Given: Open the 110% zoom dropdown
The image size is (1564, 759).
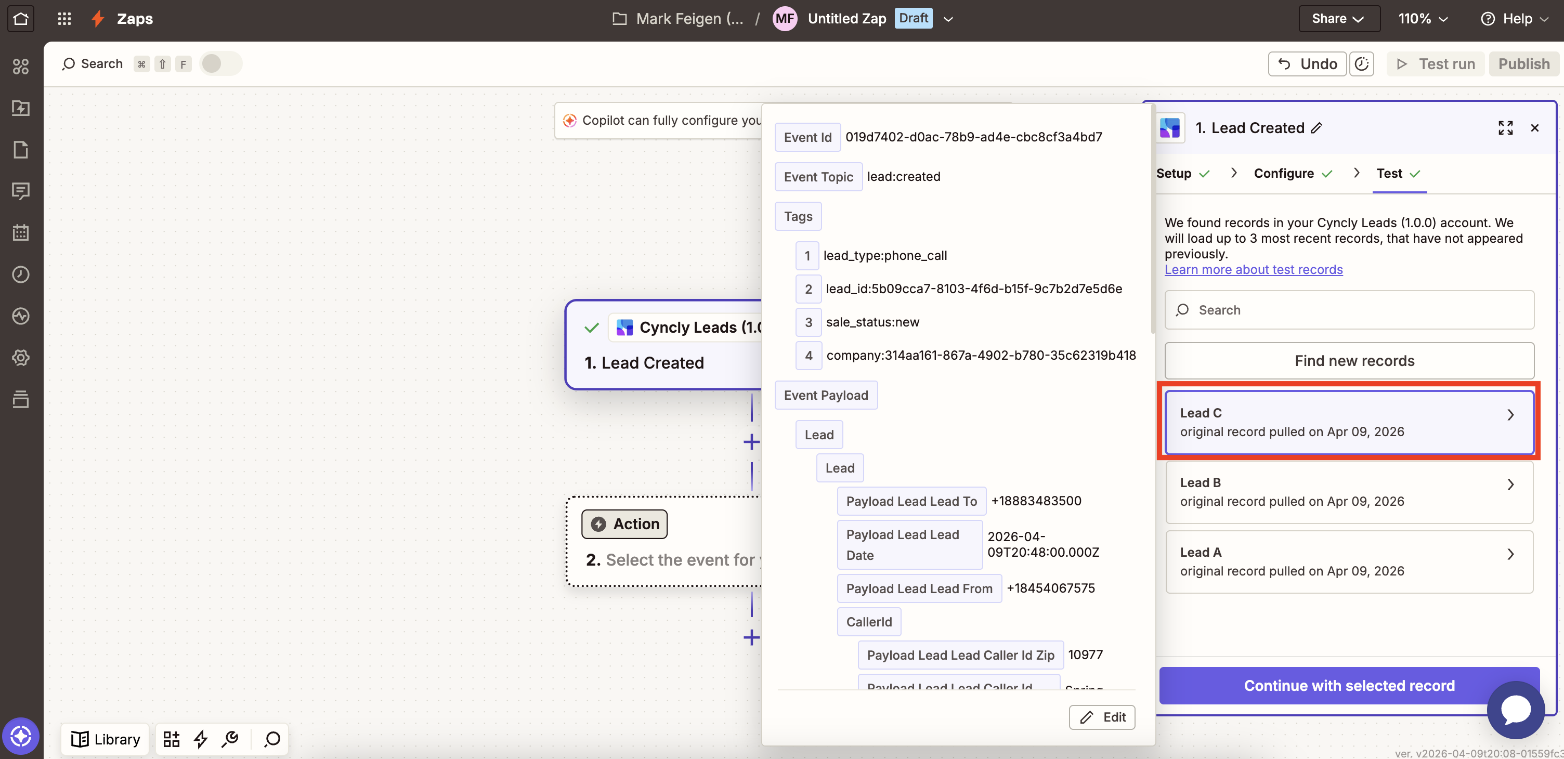Looking at the screenshot, I should (1423, 19).
